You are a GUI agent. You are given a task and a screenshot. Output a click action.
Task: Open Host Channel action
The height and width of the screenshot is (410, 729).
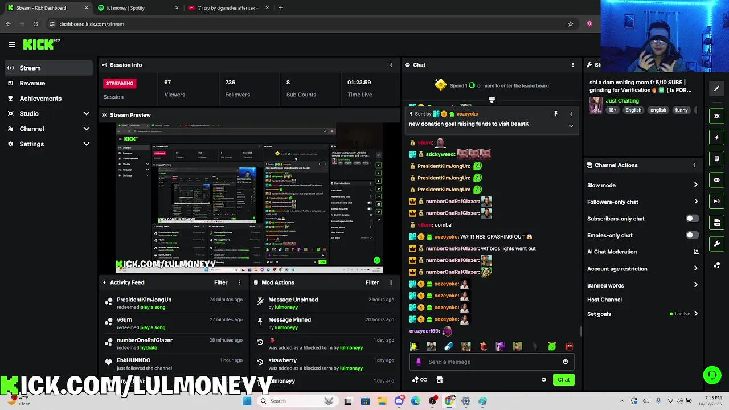pos(604,300)
